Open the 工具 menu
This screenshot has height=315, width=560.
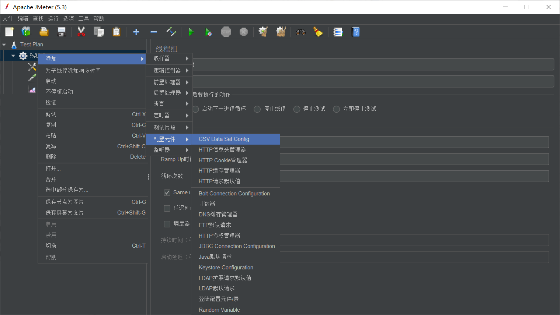point(83,18)
